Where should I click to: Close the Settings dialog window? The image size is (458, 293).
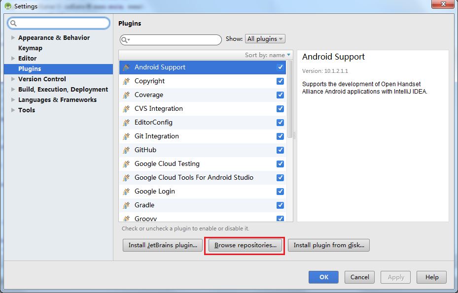pyautogui.click(x=443, y=4)
